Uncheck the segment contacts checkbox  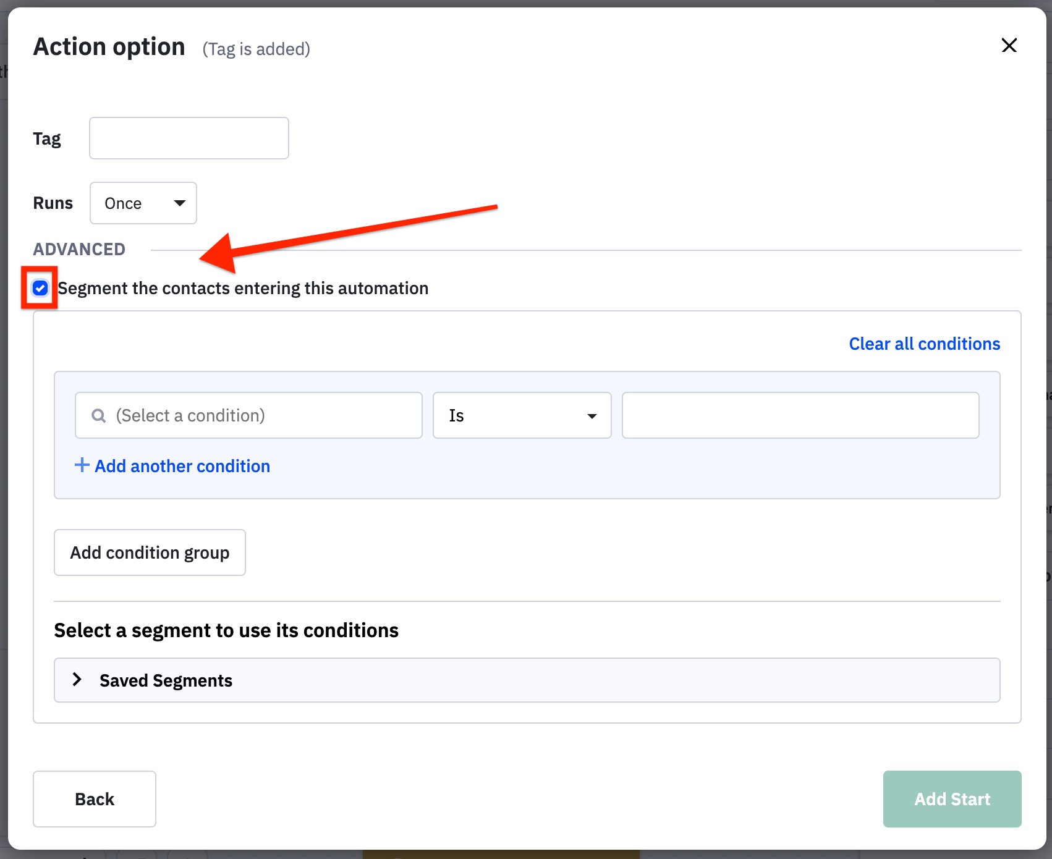point(40,288)
